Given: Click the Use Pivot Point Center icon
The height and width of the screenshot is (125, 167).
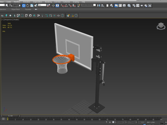Looking at the screenshot, I should click(49, 6).
